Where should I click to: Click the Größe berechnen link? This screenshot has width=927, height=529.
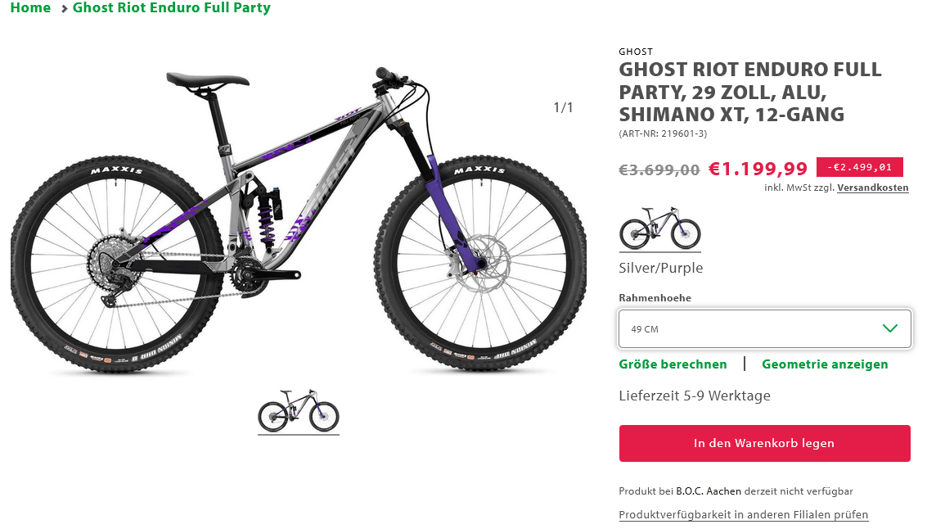(x=673, y=364)
